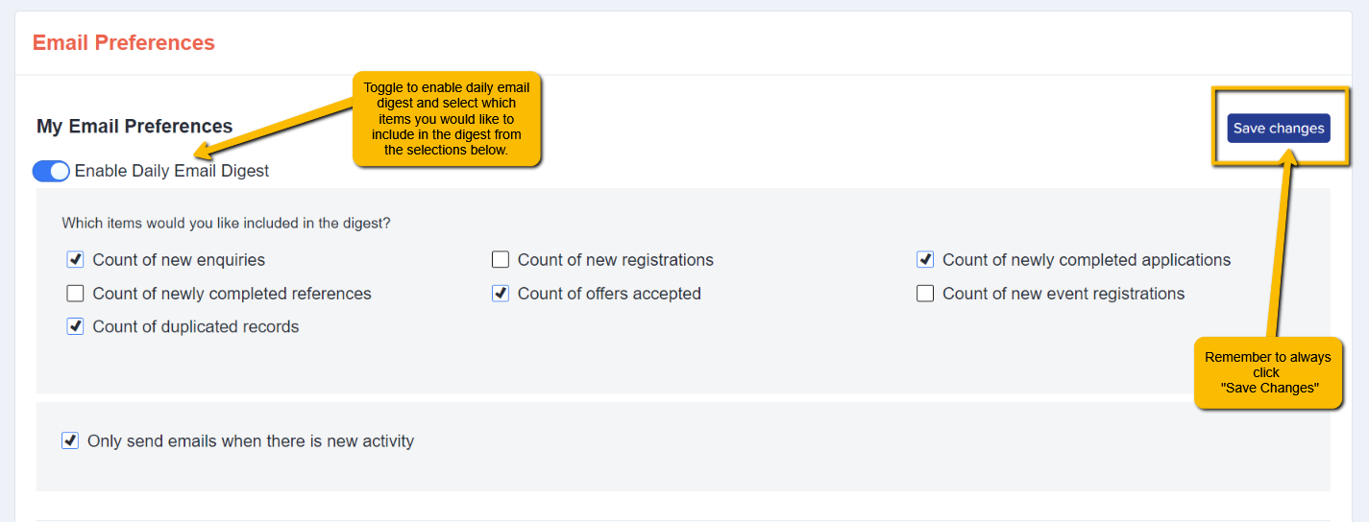Click the Save changes button
The width and height of the screenshot is (1369, 522).
(1279, 128)
